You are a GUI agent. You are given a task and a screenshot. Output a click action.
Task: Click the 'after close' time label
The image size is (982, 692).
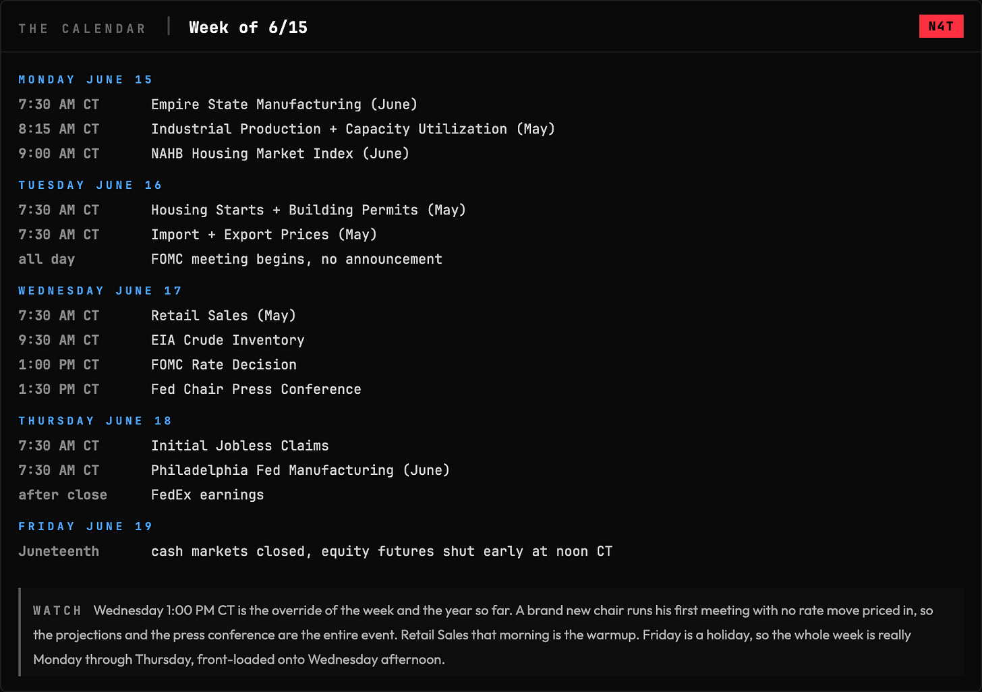63,495
